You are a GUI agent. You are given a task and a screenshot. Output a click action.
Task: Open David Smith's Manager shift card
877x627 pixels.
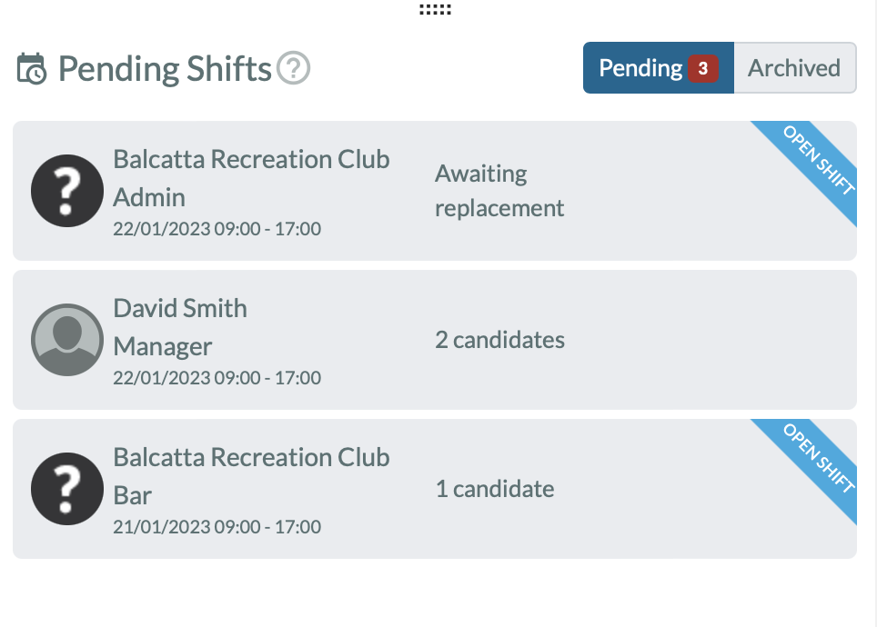[435, 340]
